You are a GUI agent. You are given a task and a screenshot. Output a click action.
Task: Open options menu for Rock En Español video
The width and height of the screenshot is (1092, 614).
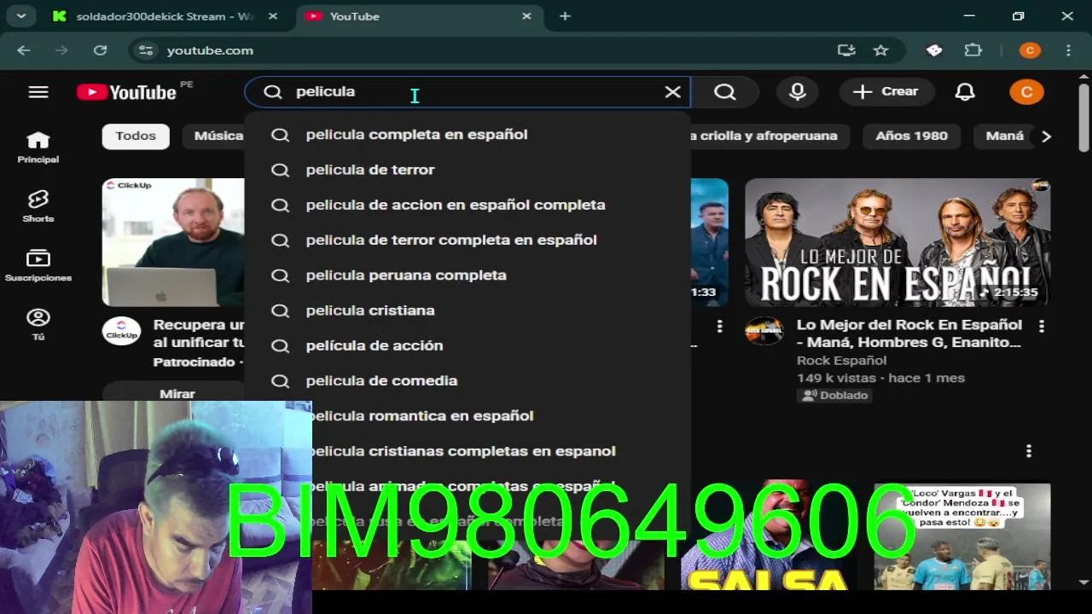coord(1041,327)
